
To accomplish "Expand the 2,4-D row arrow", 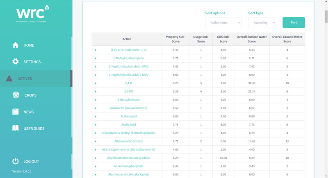I will (96, 83).
